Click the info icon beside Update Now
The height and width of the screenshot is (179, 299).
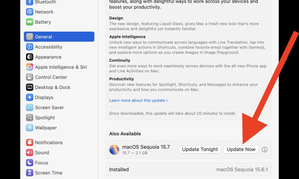tap(265, 150)
